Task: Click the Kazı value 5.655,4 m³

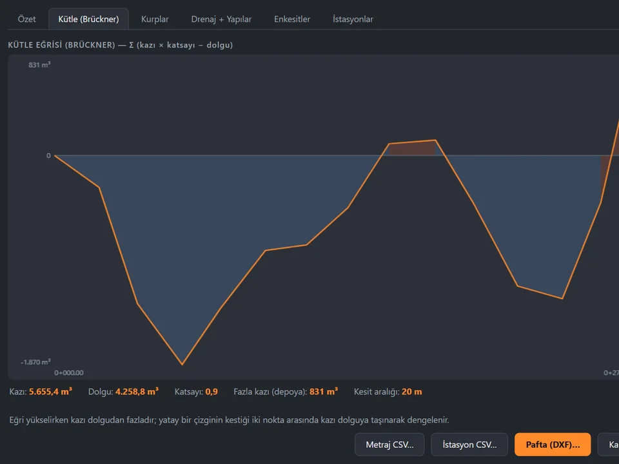Action: point(50,391)
